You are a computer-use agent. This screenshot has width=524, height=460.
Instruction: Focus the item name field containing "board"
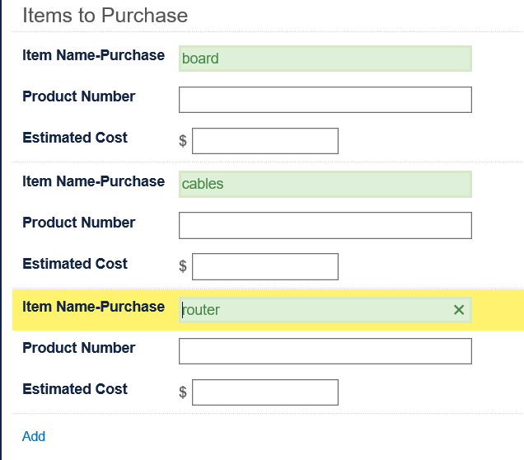(325, 59)
